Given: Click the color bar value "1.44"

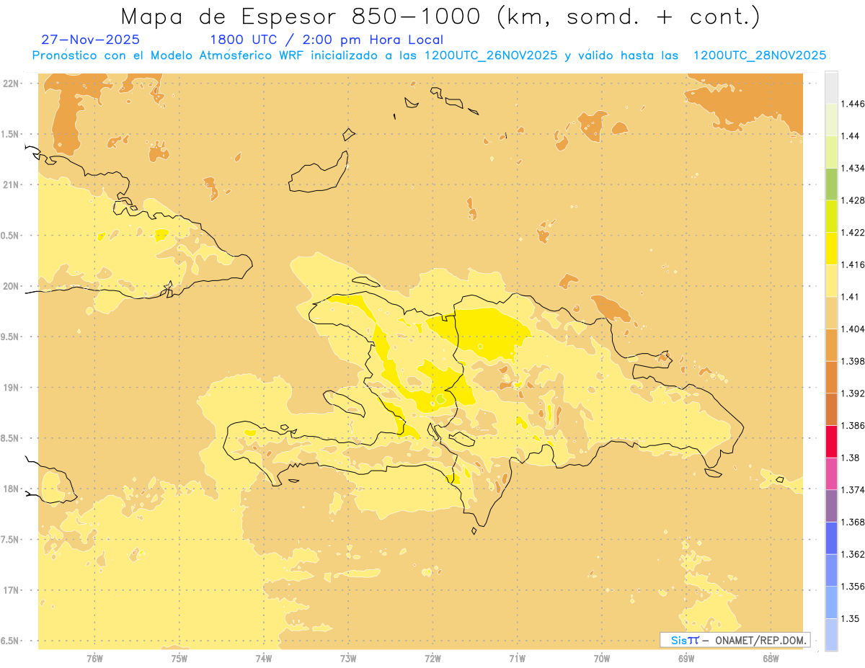Looking at the screenshot, I should pyautogui.click(x=851, y=135).
